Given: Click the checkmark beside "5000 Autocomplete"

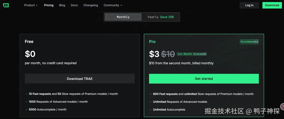Looking at the screenshot, I should click(26, 110).
